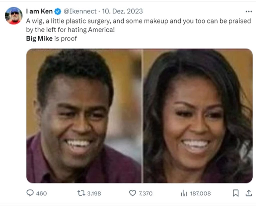Click the reply speech bubble icon
The image size is (256, 206).
tap(30, 193)
